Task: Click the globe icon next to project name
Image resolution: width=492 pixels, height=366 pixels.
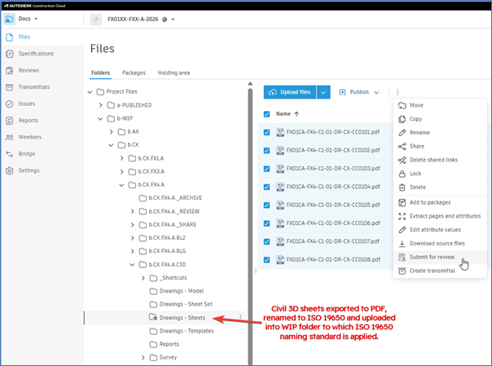Action: 165,20
